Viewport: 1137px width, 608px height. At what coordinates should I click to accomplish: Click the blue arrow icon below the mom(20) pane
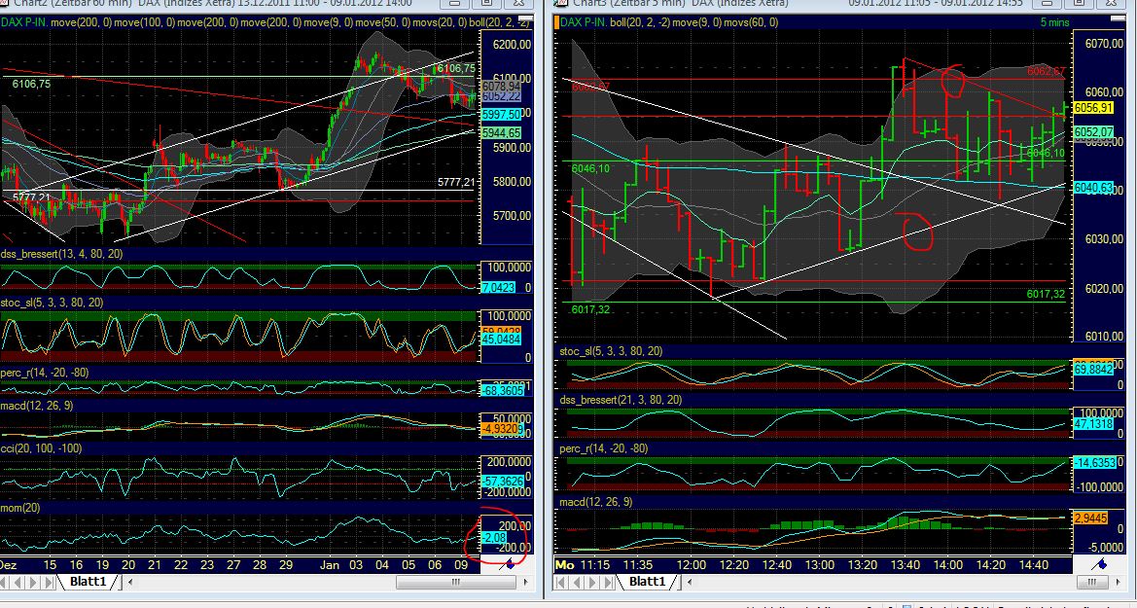[510, 565]
